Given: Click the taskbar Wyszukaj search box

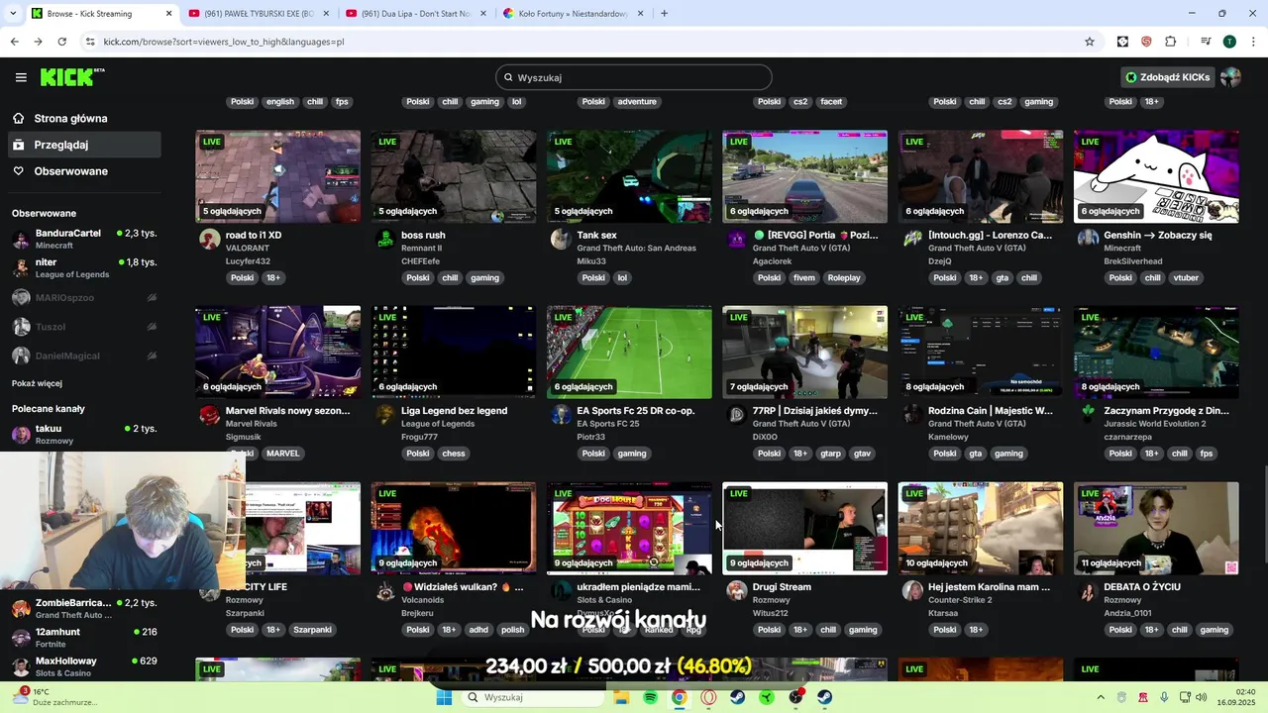Looking at the screenshot, I should [532, 697].
